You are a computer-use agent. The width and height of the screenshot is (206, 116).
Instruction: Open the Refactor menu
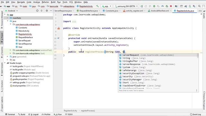click(x=45, y=2)
